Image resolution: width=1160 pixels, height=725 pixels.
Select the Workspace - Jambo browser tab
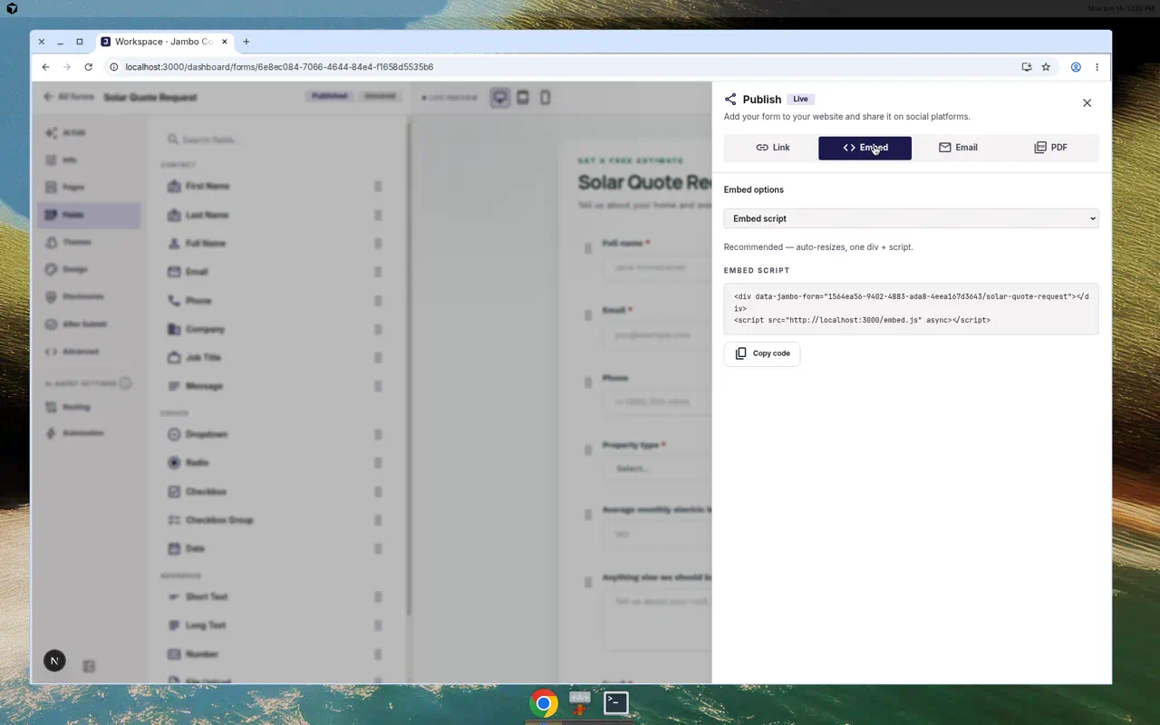point(164,42)
